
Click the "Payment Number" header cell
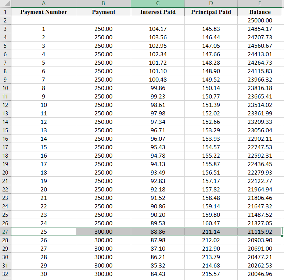[43, 12]
